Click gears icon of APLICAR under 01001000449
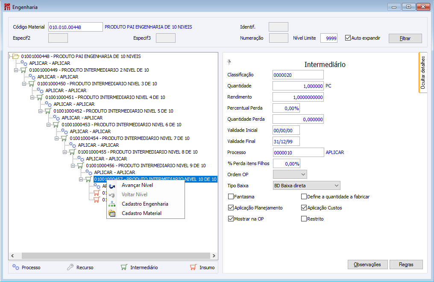 click(32, 77)
